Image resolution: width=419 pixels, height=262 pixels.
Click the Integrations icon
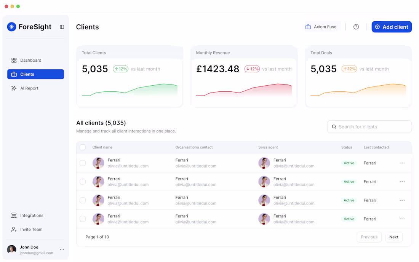(x=14, y=215)
